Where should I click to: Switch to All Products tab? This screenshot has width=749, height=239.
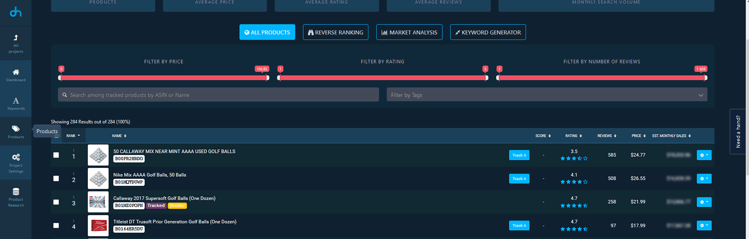pos(267,32)
